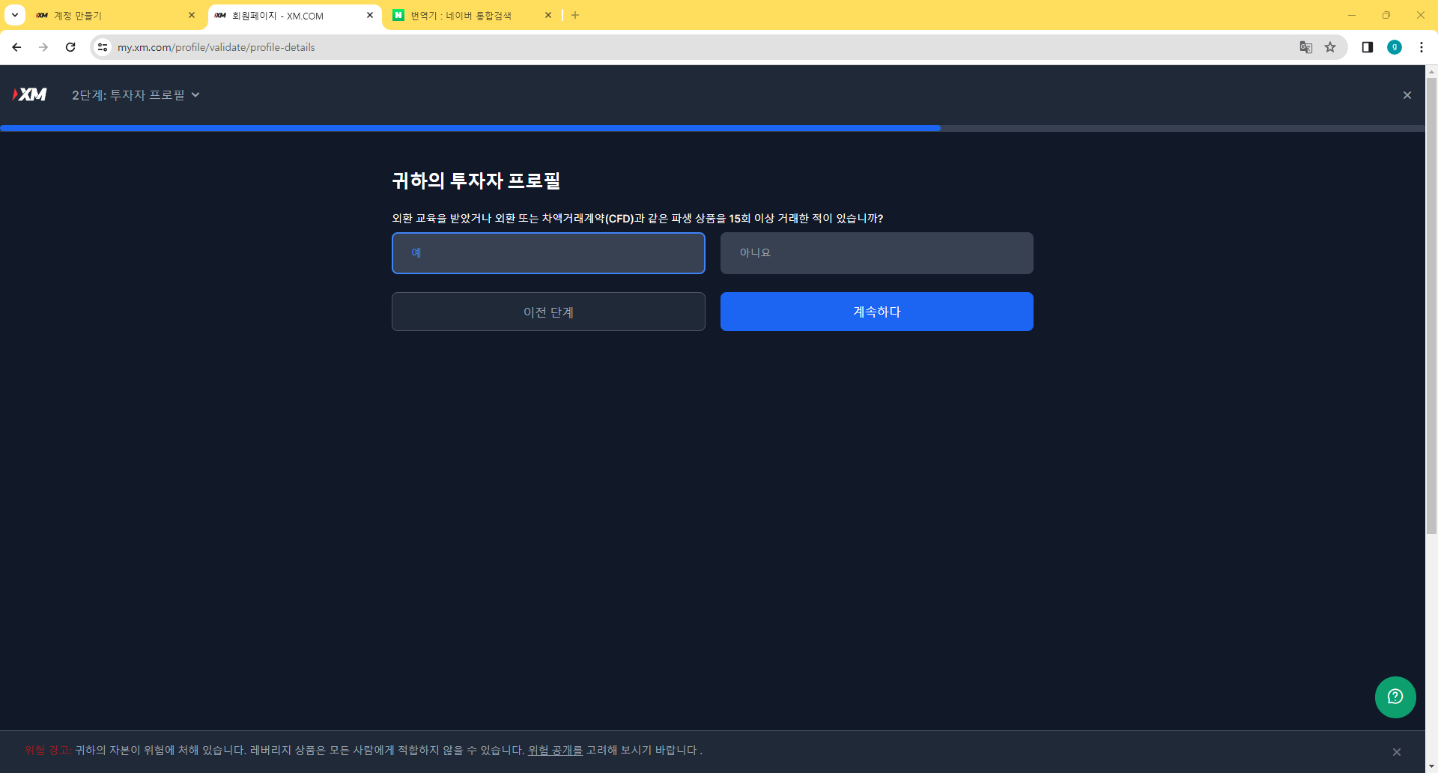Viewport: 1438px width, 773px height.
Task: Reload the page with the refresh icon
Action: [70, 46]
